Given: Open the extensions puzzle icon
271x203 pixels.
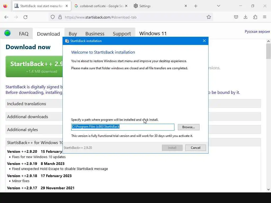Looking at the screenshot, I should click(x=255, y=17).
